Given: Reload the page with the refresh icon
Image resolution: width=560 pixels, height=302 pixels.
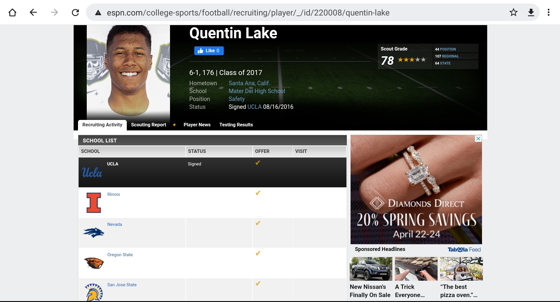Looking at the screenshot, I should coord(75,13).
